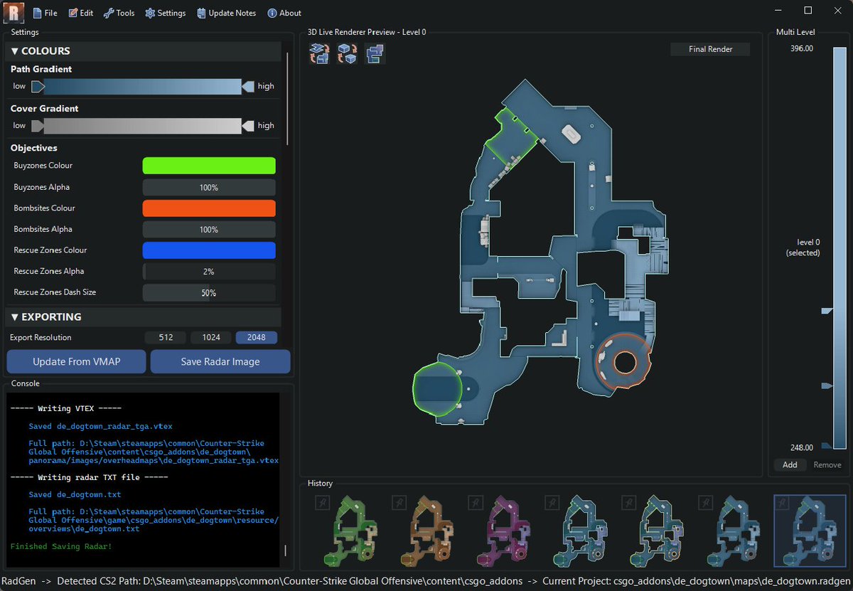Open Update Notes
The height and width of the screenshot is (591, 853).
(227, 13)
